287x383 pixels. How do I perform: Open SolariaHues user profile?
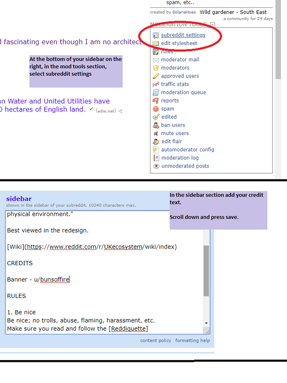(184, 12)
